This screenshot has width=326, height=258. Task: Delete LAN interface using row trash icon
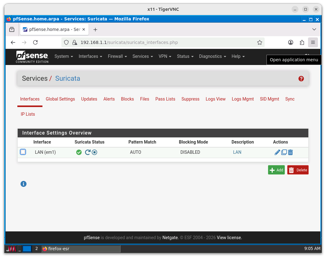click(290, 152)
